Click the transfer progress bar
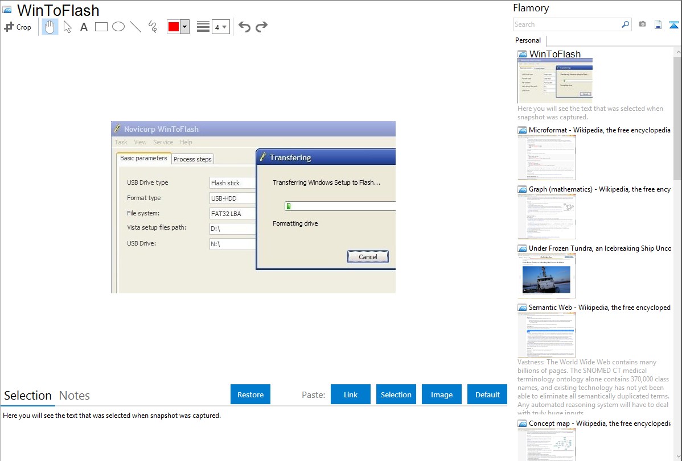Screen dimensions: 682x461 coord(340,206)
